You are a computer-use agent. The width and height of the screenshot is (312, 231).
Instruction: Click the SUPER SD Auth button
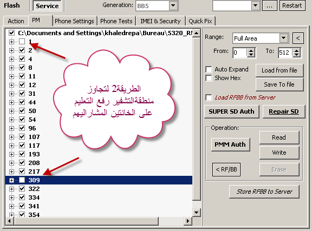[232, 111]
